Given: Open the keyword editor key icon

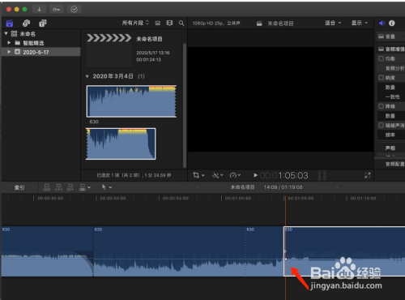Looking at the screenshot, I should [56, 9].
